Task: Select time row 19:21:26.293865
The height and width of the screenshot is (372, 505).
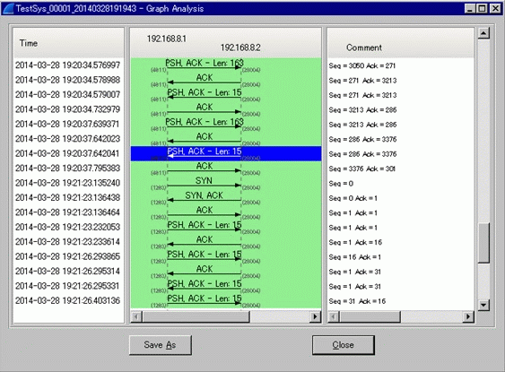Action: 67,256
